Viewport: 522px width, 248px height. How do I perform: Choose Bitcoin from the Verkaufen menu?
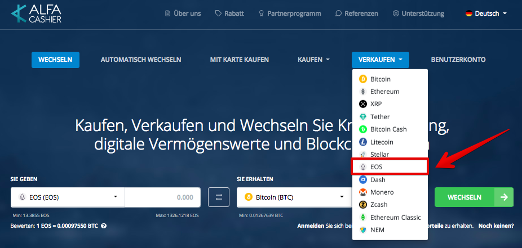[390, 79]
